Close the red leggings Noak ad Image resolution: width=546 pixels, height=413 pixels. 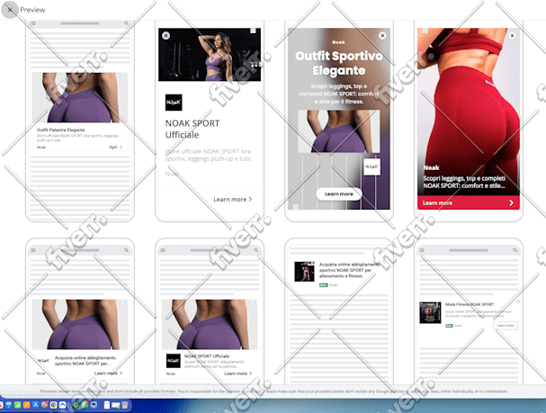click(x=512, y=35)
